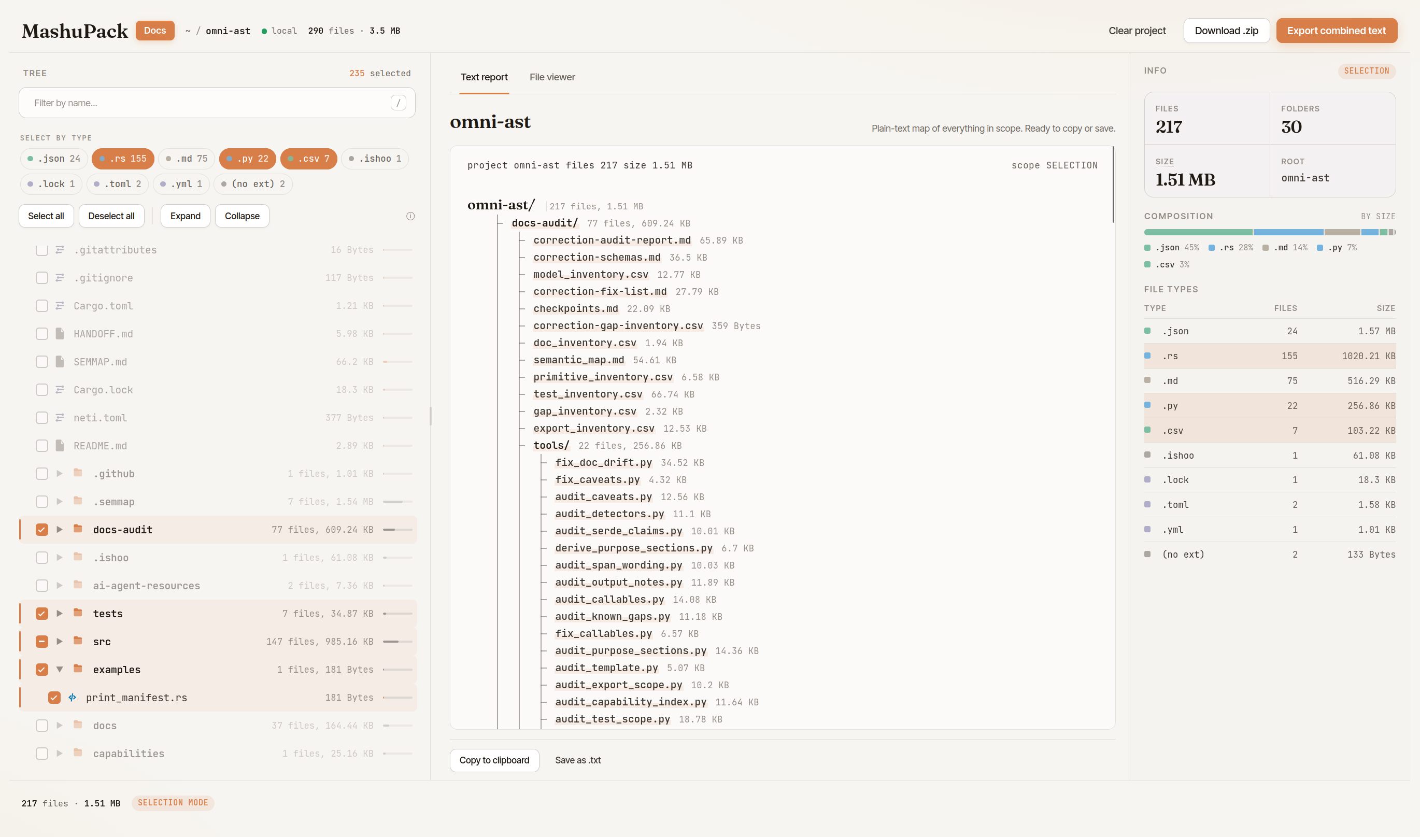1420x837 pixels.
Task: Click the HANDOFF.md document icon
Action: [60, 333]
